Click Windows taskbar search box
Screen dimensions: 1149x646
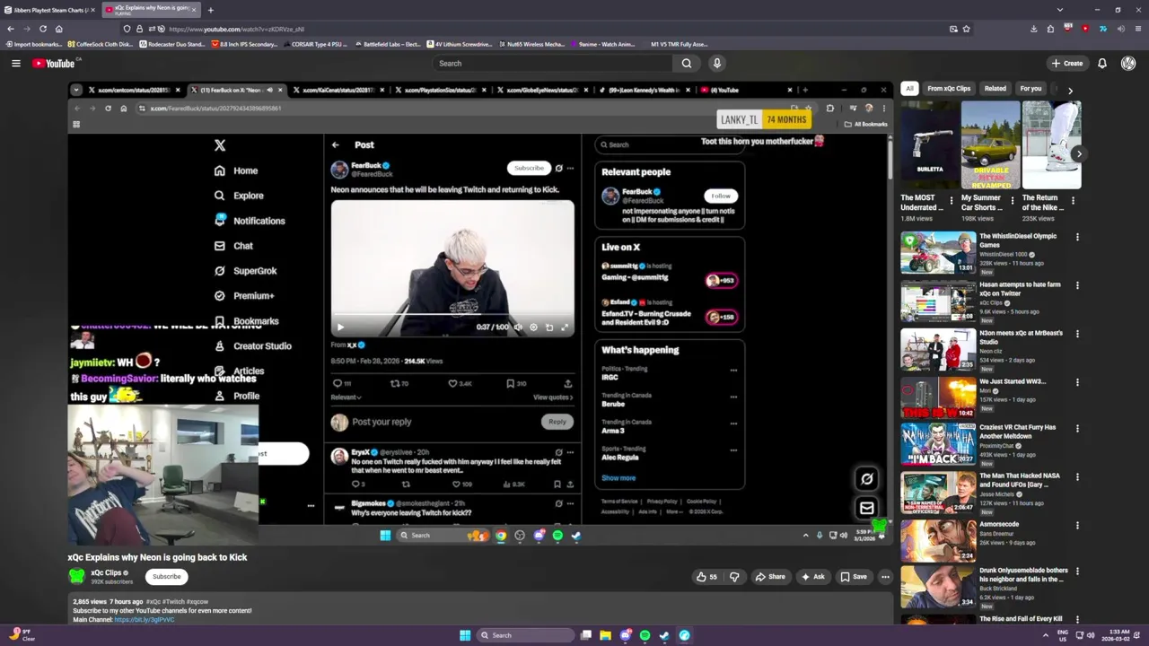coord(525,635)
